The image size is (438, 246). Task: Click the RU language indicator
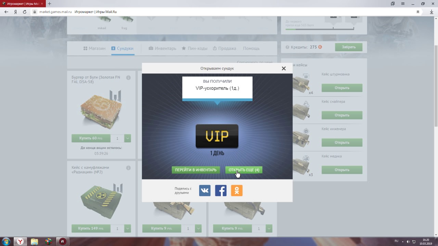(396, 241)
